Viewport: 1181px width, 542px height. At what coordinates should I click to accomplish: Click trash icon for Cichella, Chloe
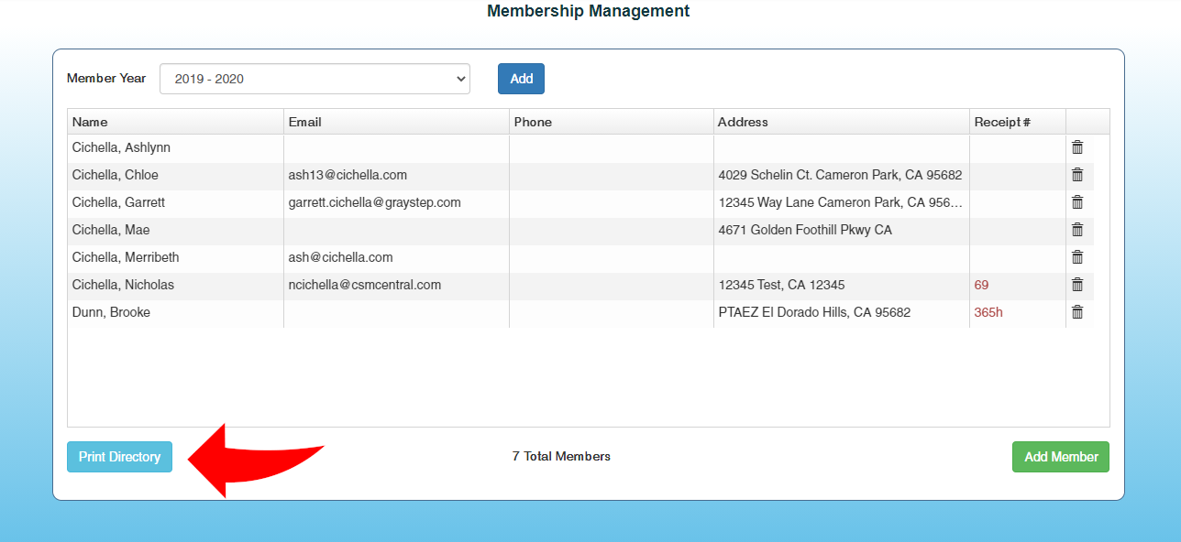(x=1077, y=175)
